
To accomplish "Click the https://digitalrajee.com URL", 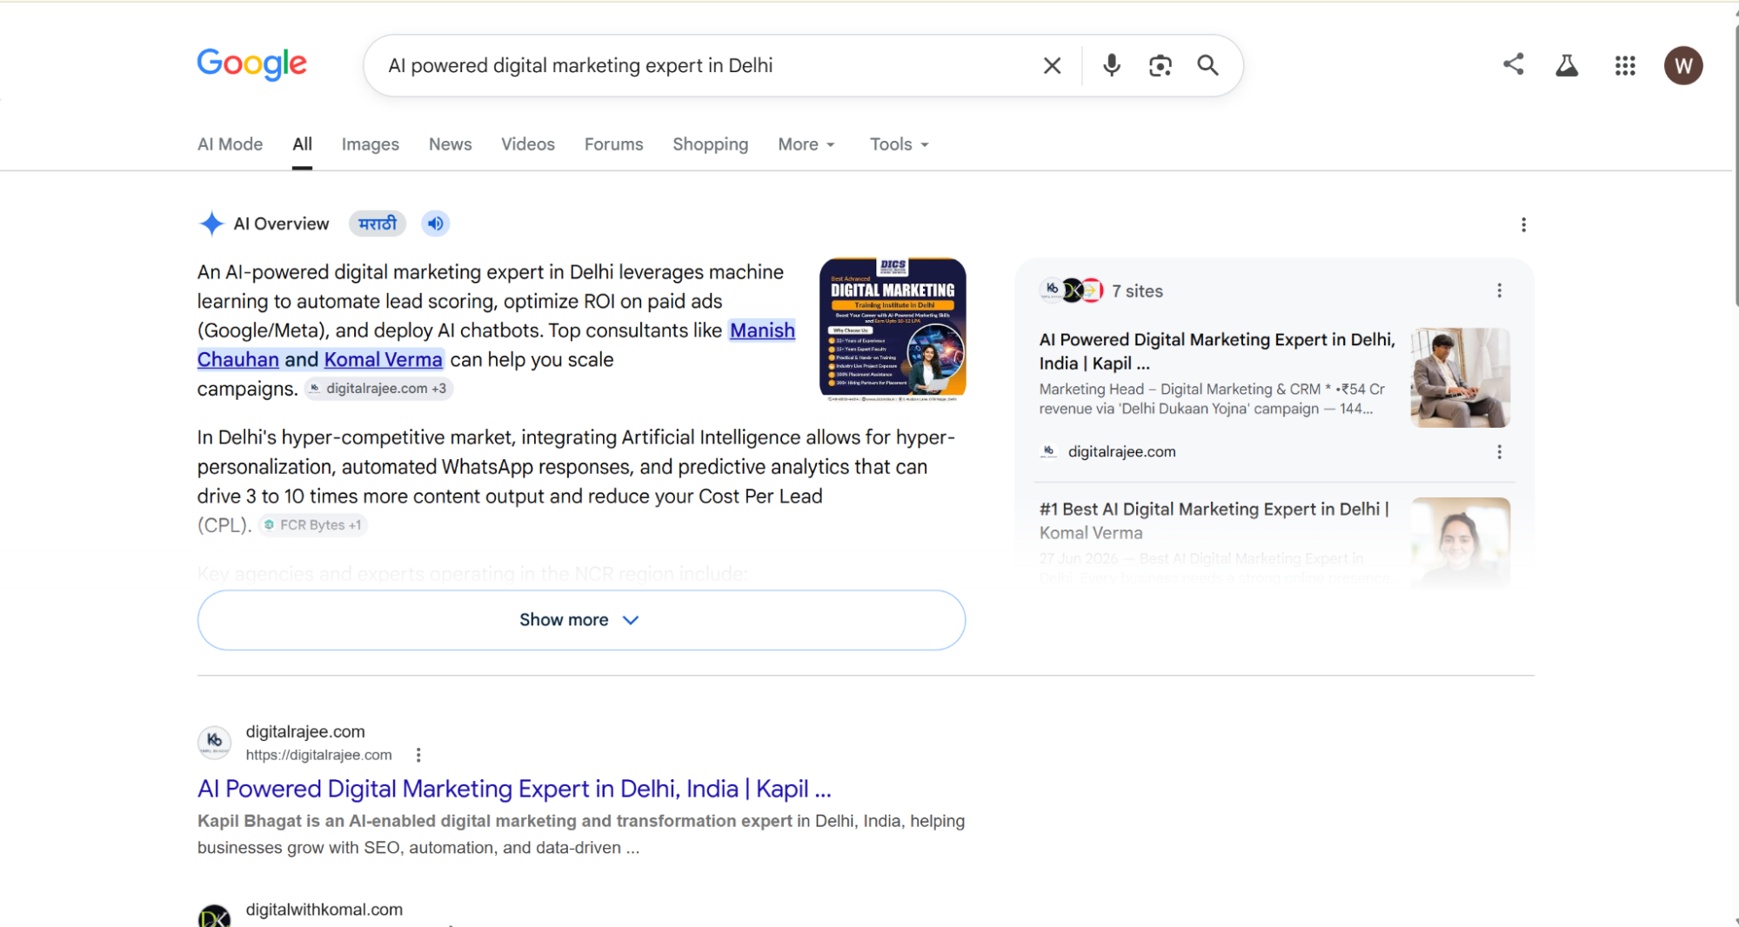I will click(318, 755).
